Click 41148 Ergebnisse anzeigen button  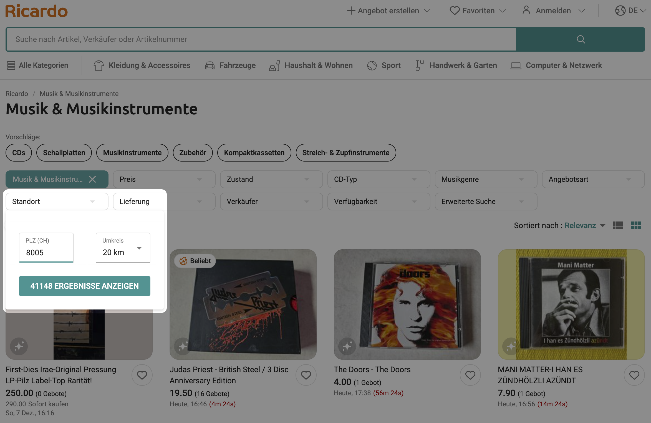tap(85, 286)
